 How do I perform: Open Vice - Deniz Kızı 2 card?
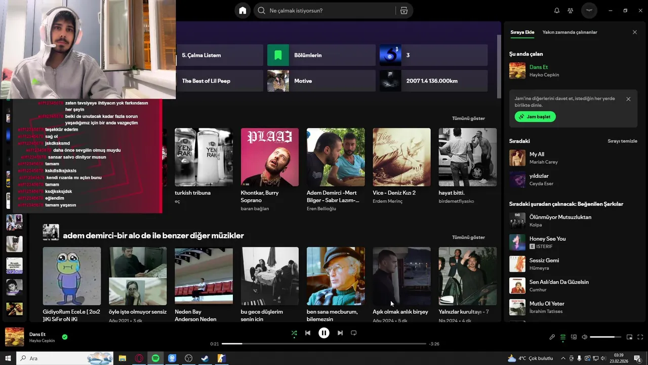(401, 167)
